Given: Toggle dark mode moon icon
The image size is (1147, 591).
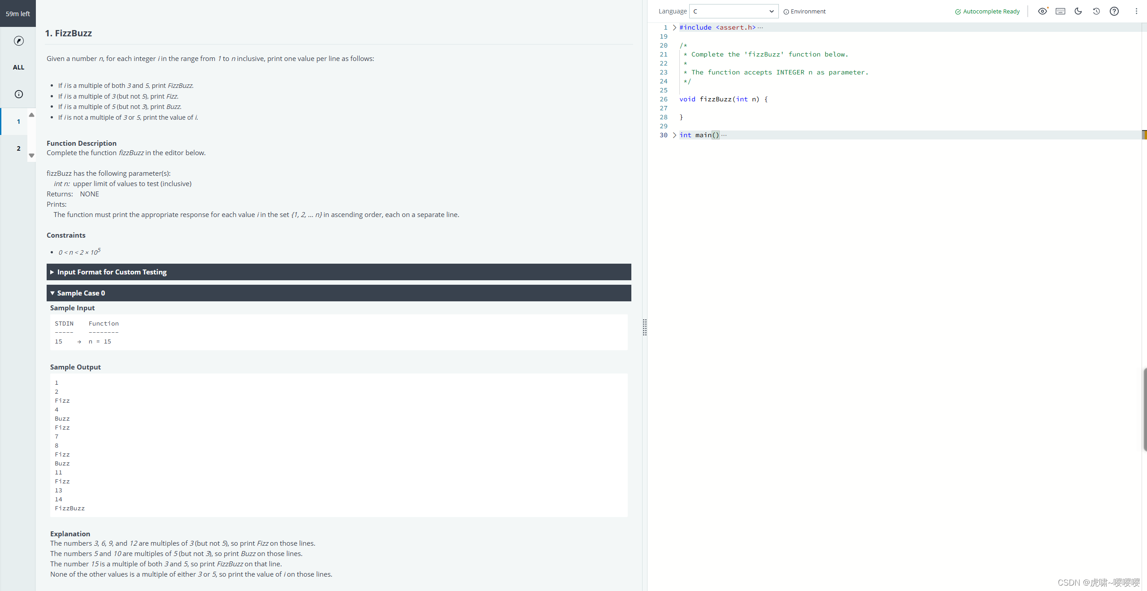Looking at the screenshot, I should tap(1078, 11).
